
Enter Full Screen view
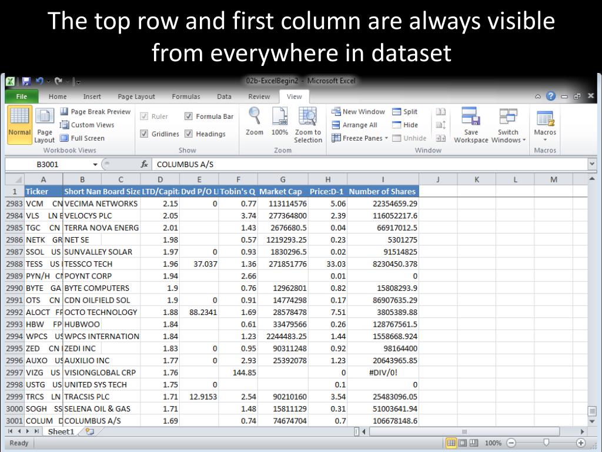(82, 138)
